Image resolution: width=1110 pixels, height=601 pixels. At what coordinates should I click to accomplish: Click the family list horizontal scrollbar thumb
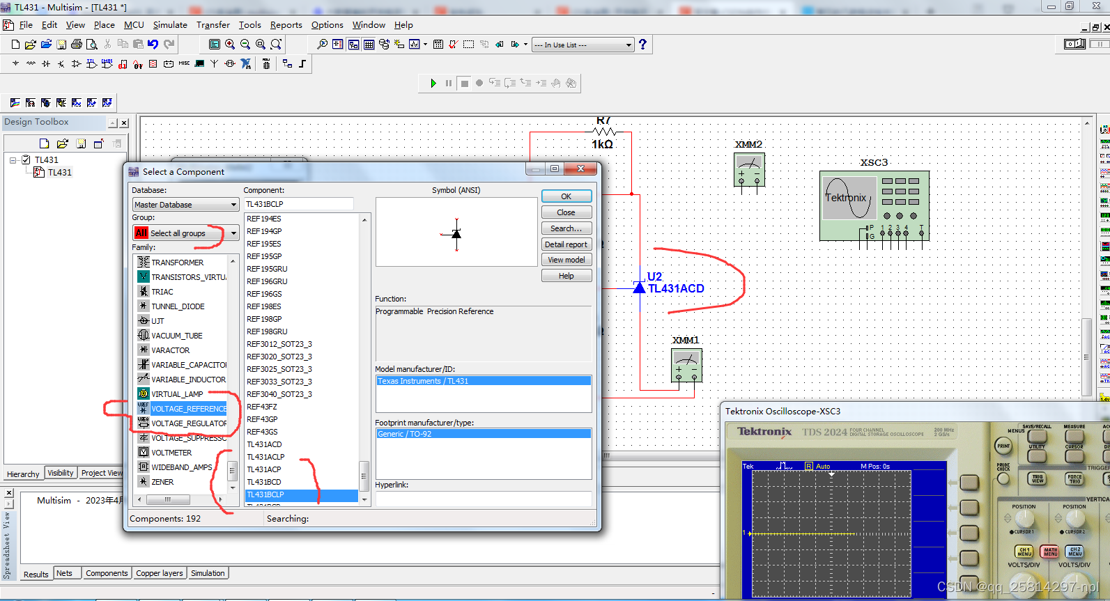[x=168, y=499]
